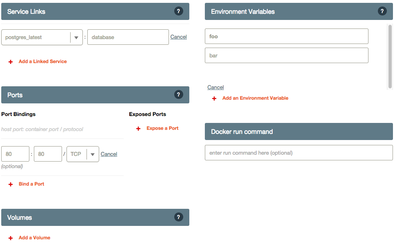The image size is (395, 243).
Task: Select the host port field showing 80
Action: tap(15, 154)
